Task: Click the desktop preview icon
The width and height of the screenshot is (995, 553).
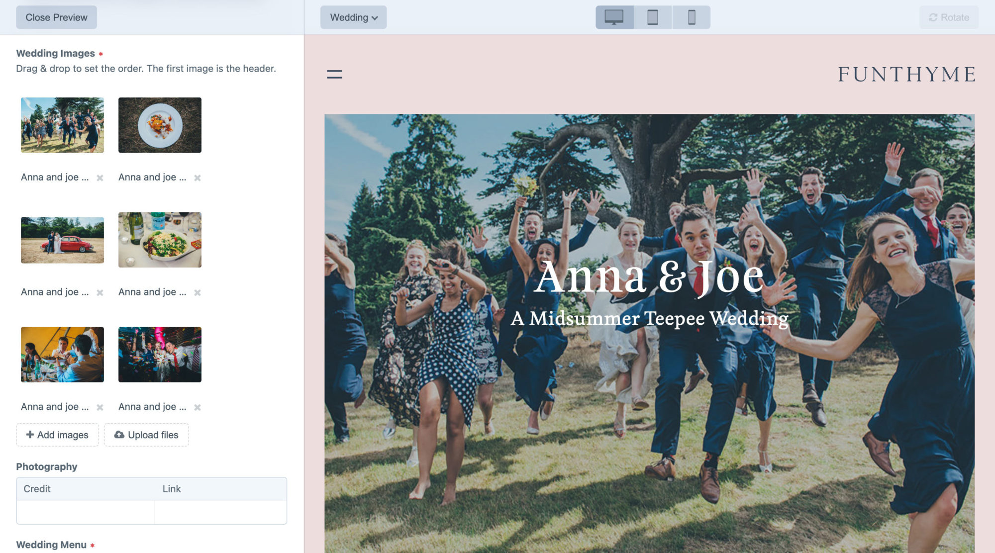Action: pyautogui.click(x=613, y=18)
